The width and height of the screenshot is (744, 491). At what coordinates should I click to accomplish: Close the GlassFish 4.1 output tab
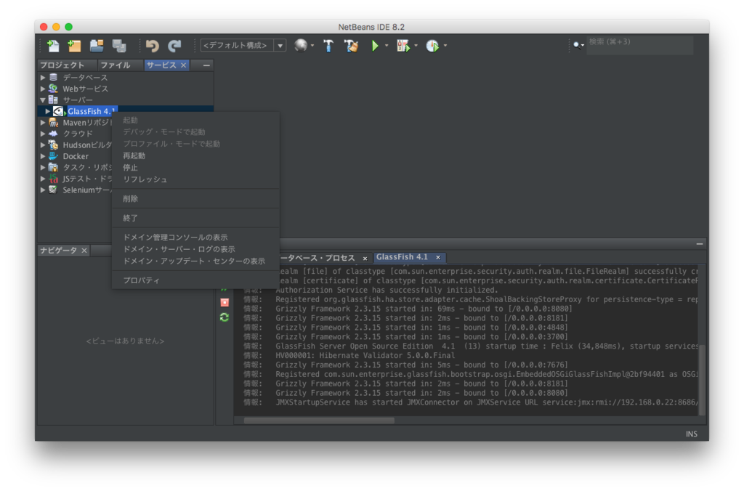[x=438, y=257]
